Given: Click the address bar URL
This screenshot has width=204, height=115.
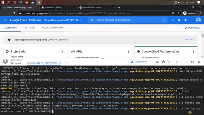Looking at the screenshot, I should tap(76, 13).
